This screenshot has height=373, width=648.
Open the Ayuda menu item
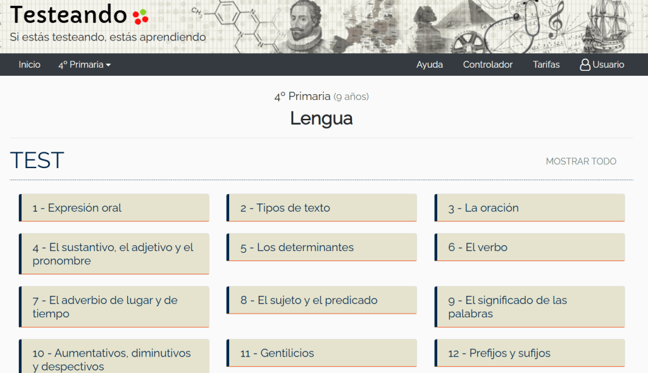(429, 64)
